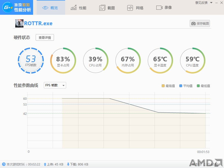224x168 pixels.
Task: Click the 39% CPU占用 gauge
Action: click(95, 61)
